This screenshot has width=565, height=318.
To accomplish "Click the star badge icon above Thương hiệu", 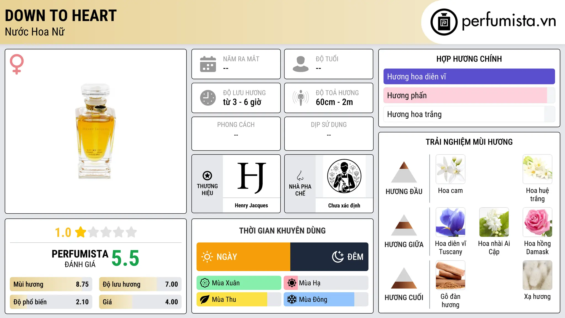I will pyautogui.click(x=207, y=176).
